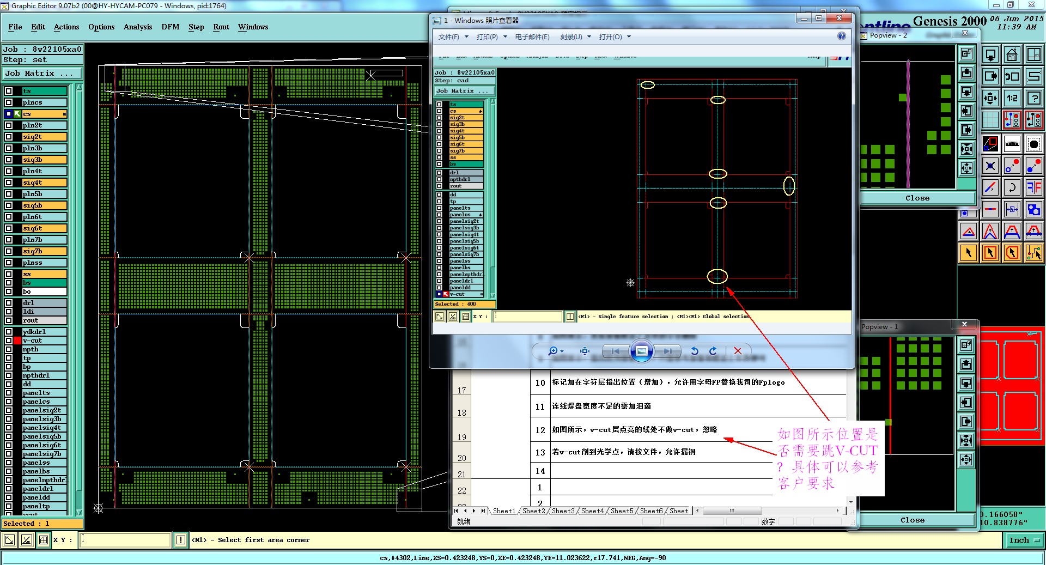Click the black octagon in dotted box icon
Image resolution: width=1046 pixels, height=565 pixels.
click(x=1033, y=144)
